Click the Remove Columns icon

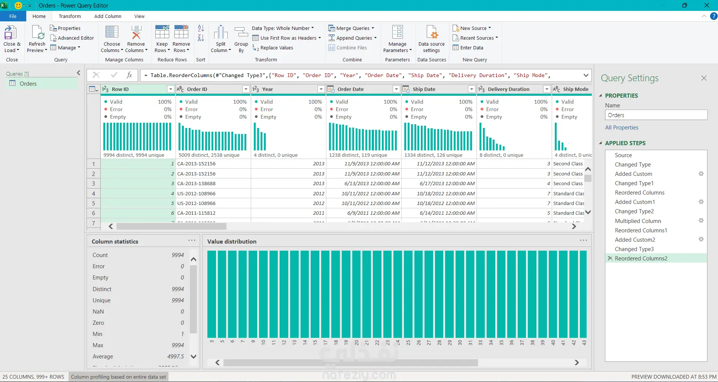tap(136, 32)
